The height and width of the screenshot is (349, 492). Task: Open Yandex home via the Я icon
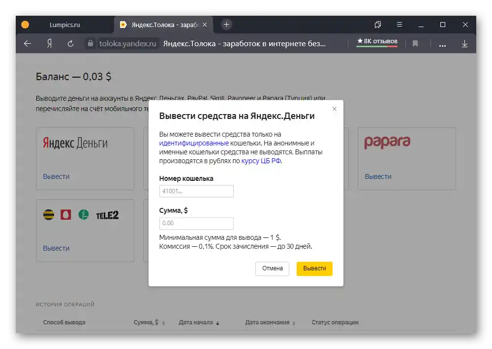pos(49,44)
